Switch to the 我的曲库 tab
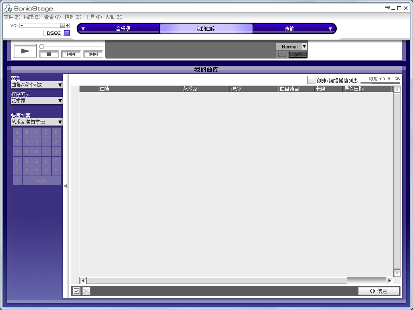 pyautogui.click(x=206, y=29)
